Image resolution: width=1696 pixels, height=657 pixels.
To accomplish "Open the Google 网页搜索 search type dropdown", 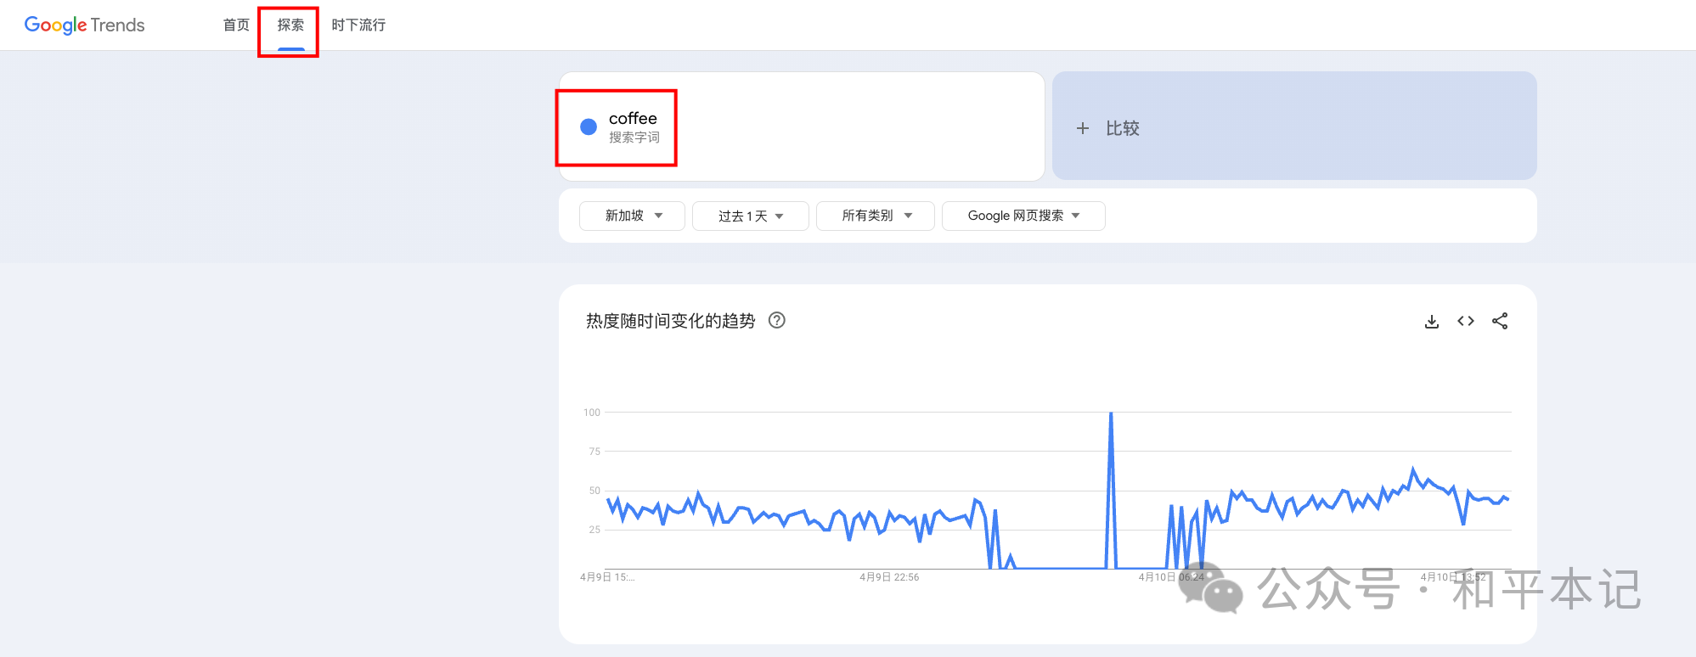I will pos(1023,216).
